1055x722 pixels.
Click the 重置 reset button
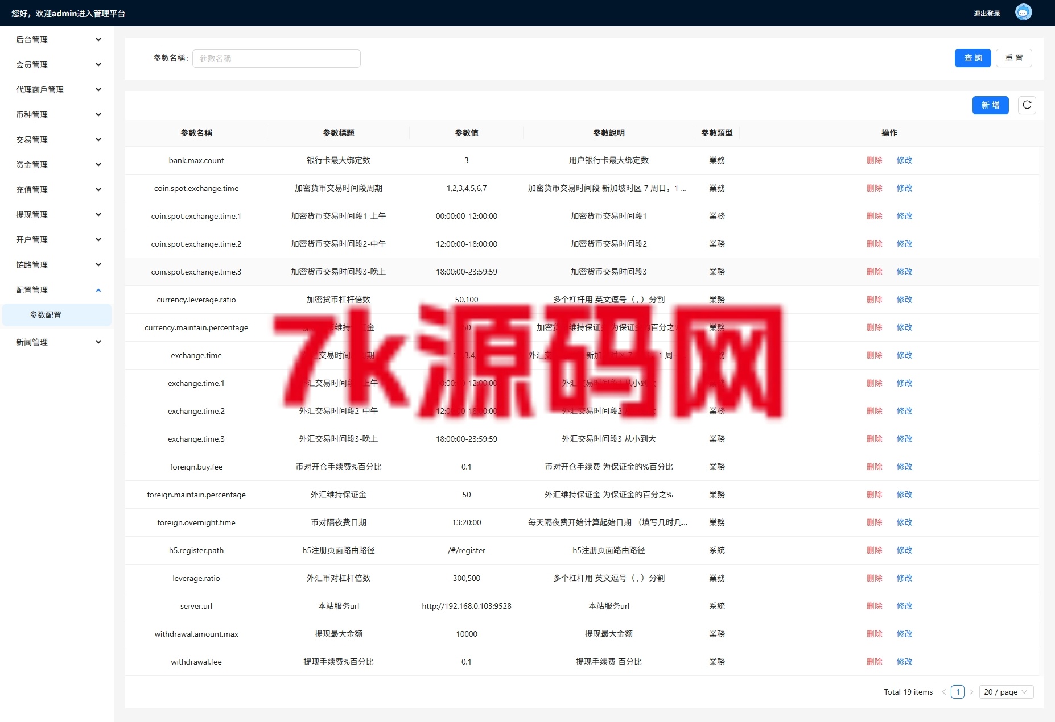1013,58
